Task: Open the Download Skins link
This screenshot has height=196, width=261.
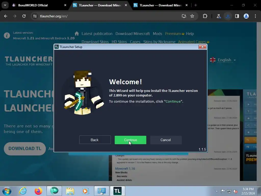Action: coord(95,42)
